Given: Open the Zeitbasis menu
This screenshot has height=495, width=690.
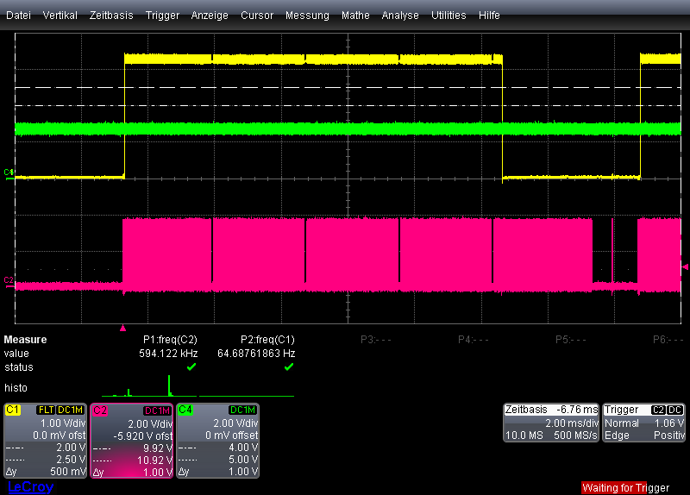Looking at the screenshot, I should [x=111, y=16].
